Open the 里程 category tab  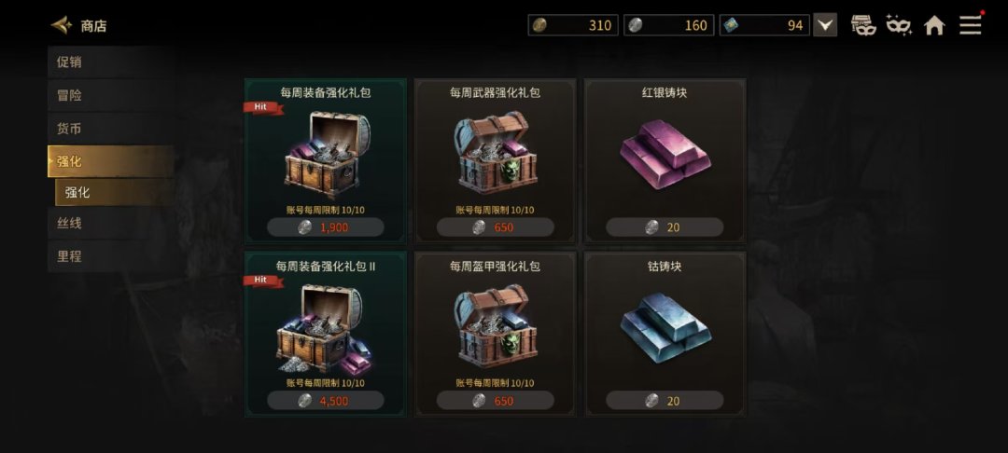(x=111, y=256)
